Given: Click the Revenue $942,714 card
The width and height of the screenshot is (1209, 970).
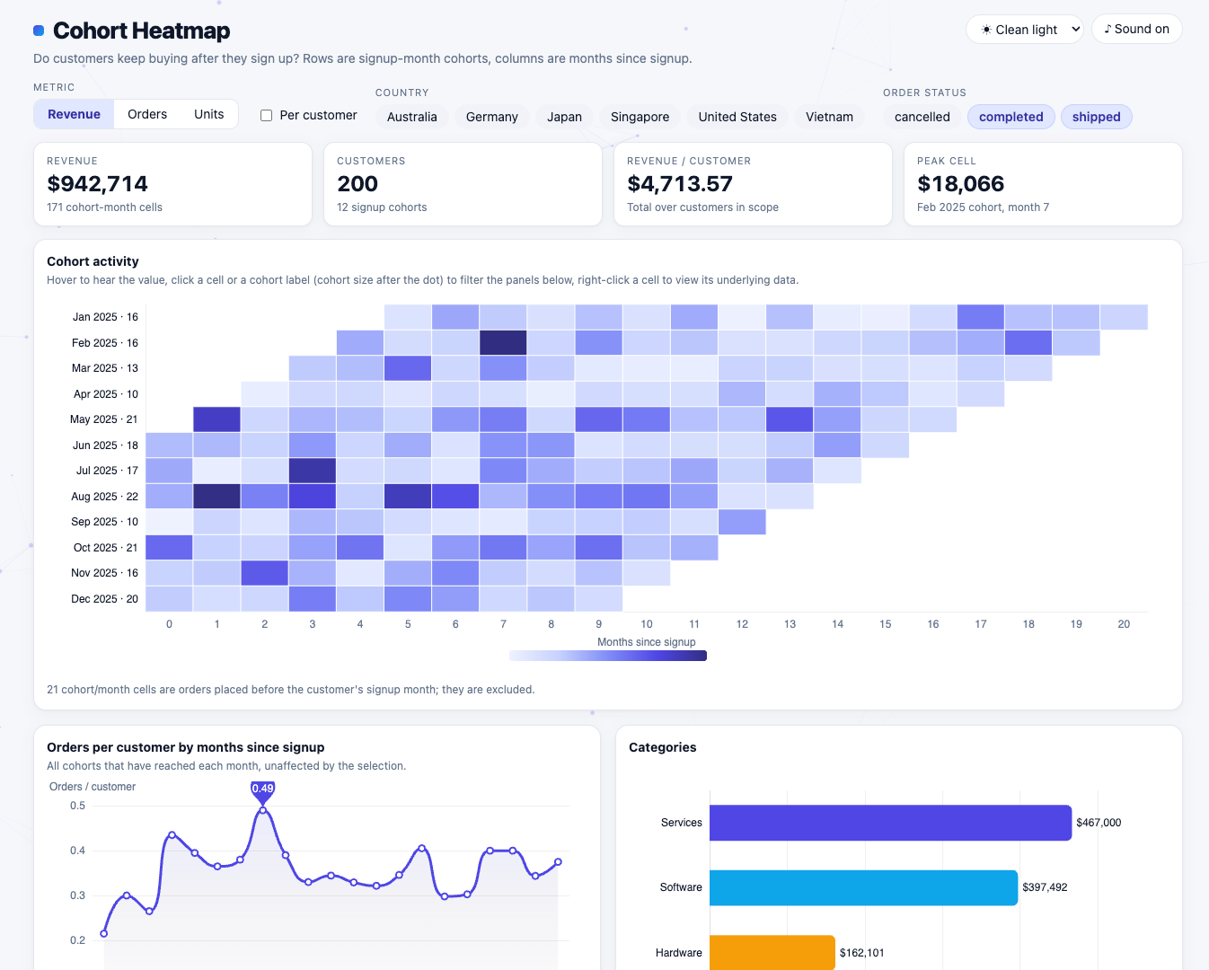Looking at the screenshot, I should click(172, 184).
